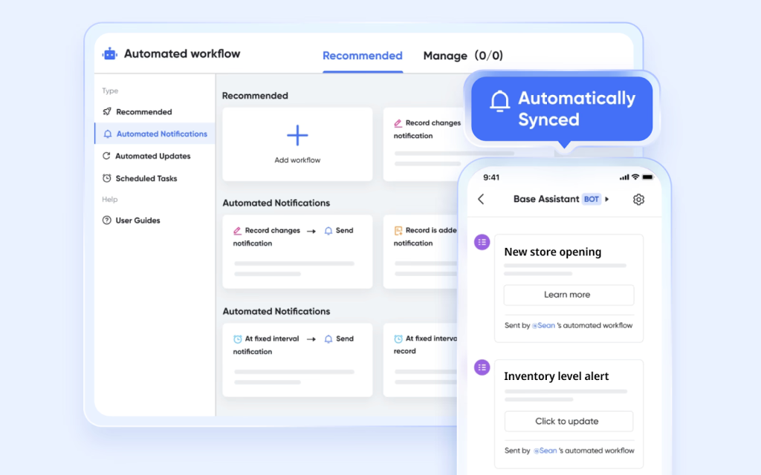Image resolution: width=761 pixels, height=475 pixels.
Task: Click purple list avatar beside Inventory level alert
Action: (x=482, y=367)
